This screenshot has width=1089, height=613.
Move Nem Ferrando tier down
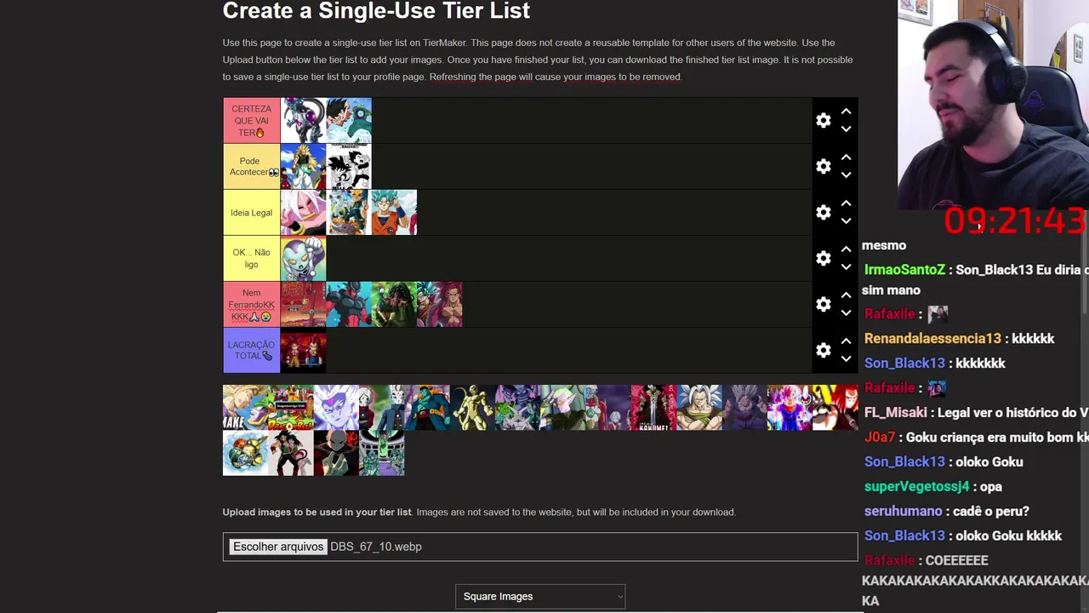point(846,313)
